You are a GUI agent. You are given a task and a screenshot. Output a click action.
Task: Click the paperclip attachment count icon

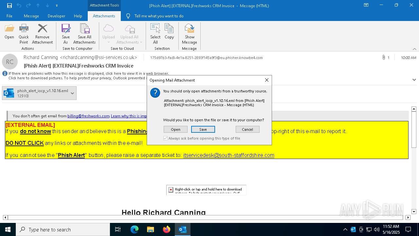[x=384, y=57]
